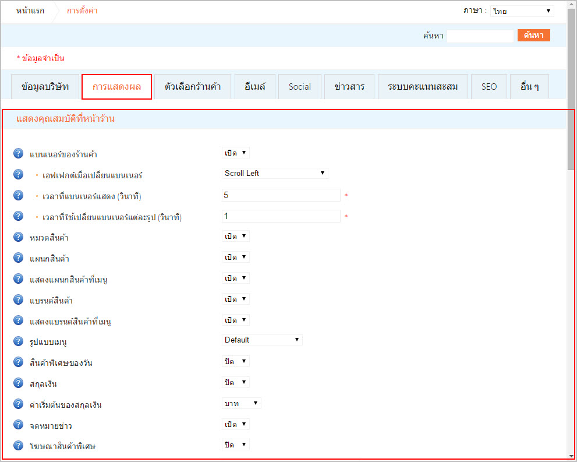Open the บาท default currency dropdown
The height and width of the screenshot is (462, 577).
click(x=242, y=403)
